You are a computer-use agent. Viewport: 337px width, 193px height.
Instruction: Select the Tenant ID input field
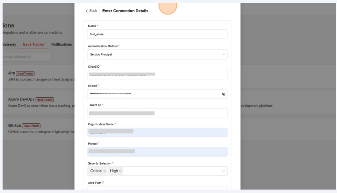(157, 113)
